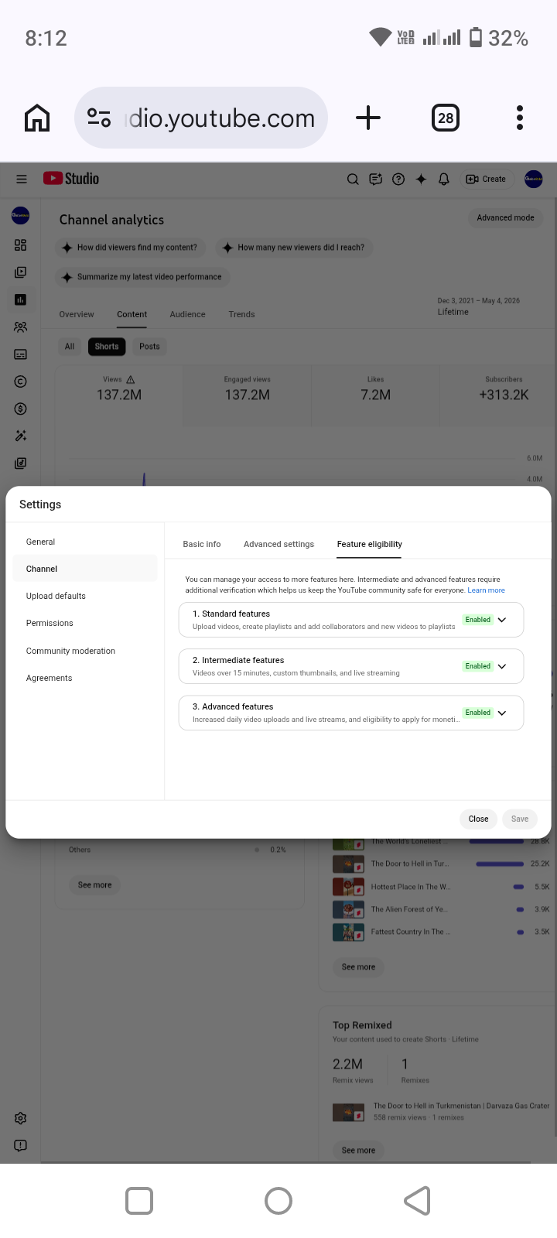The image size is (557, 1238).
Task: Open the browser home page icon
Action: click(x=37, y=118)
